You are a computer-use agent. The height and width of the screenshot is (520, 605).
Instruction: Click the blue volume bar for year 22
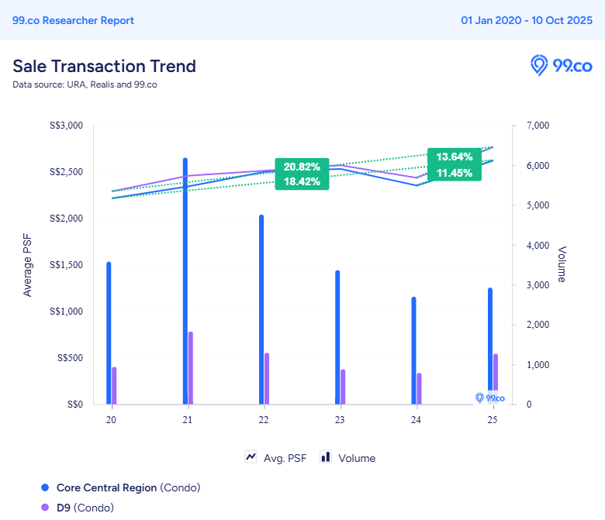click(x=261, y=310)
